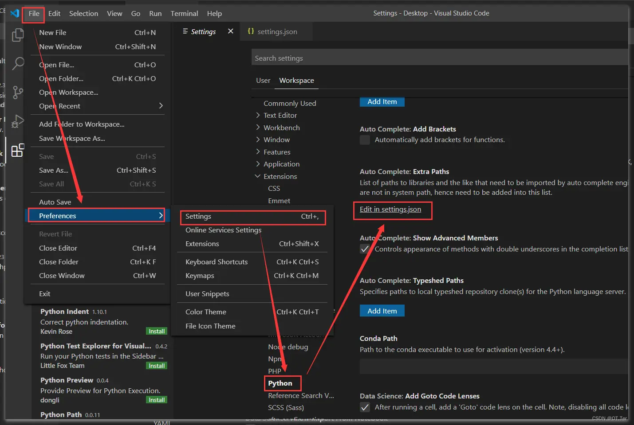The image size is (634, 425).
Task: Enable Auto Complete: Add Brackets checkbox
Action: 365,140
